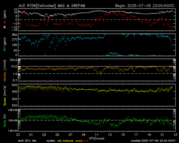179x143 pixels.
Task: Click the 1.0E+05 tick on Temp axis
Action: click(13, 120)
